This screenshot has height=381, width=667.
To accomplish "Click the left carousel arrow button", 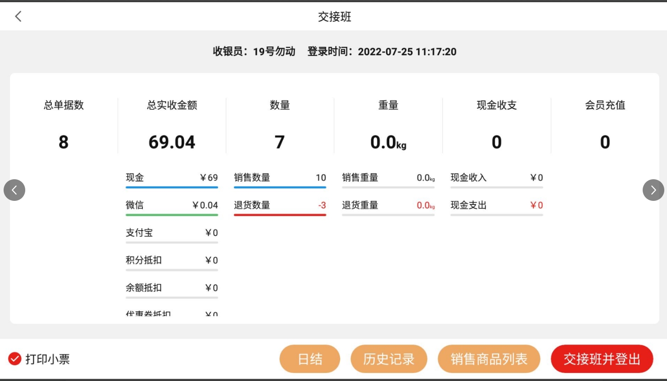I will (x=14, y=190).
